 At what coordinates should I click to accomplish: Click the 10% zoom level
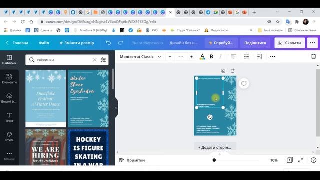pyautogui.click(x=274, y=160)
